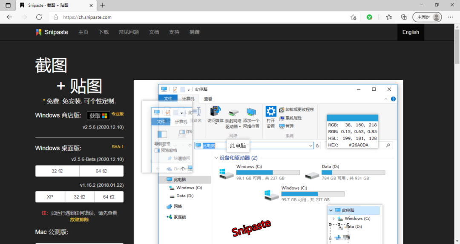Switch language to English

[411, 32]
